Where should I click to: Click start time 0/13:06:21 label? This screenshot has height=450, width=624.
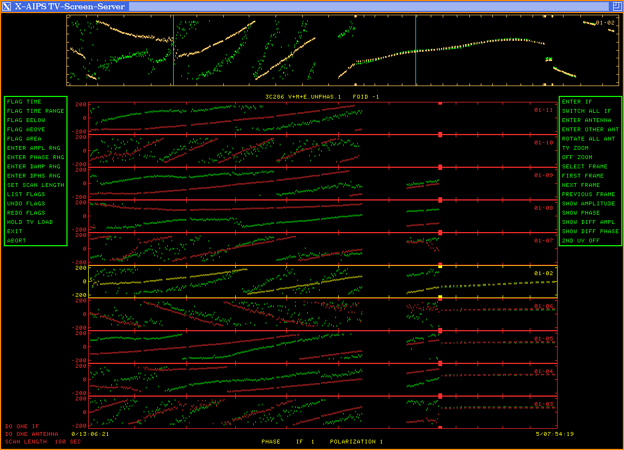click(x=90, y=434)
